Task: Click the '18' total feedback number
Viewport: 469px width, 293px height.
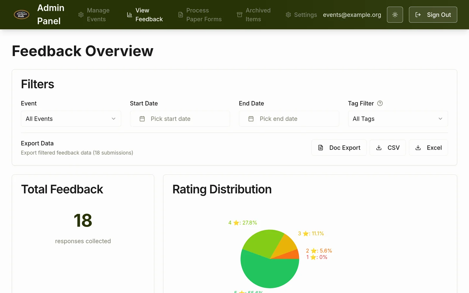Action: [83, 220]
